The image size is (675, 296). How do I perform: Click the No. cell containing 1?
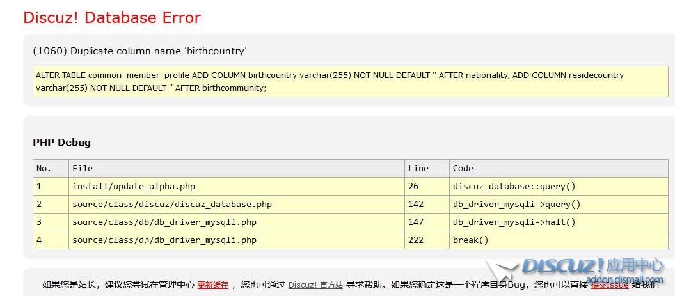click(51, 186)
